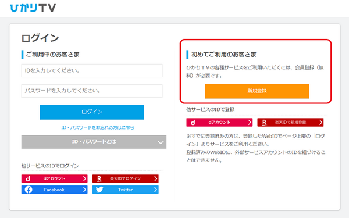Click the arrow on the Facebook button
The width and height of the screenshot is (349, 218).
click(x=84, y=190)
